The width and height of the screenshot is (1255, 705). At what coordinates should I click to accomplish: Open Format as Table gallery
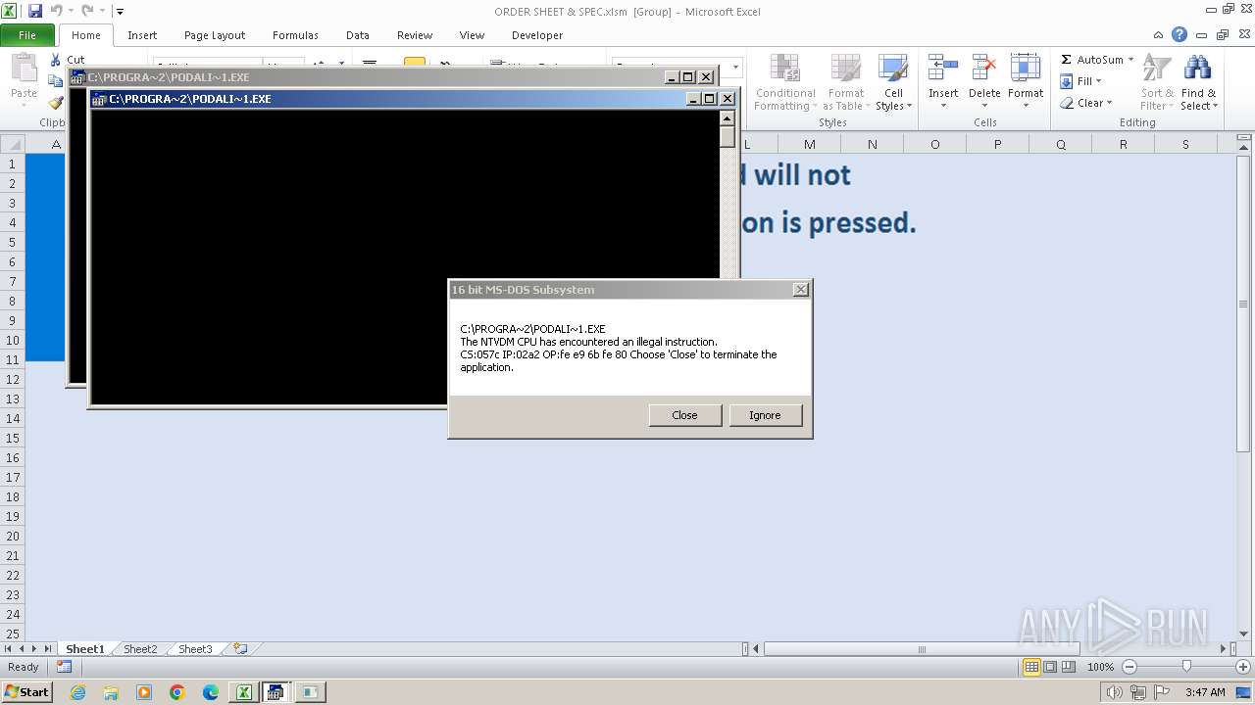(845, 83)
